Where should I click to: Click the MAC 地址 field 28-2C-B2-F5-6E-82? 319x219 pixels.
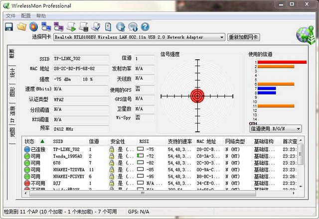pyautogui.click(x=81, y=69)
